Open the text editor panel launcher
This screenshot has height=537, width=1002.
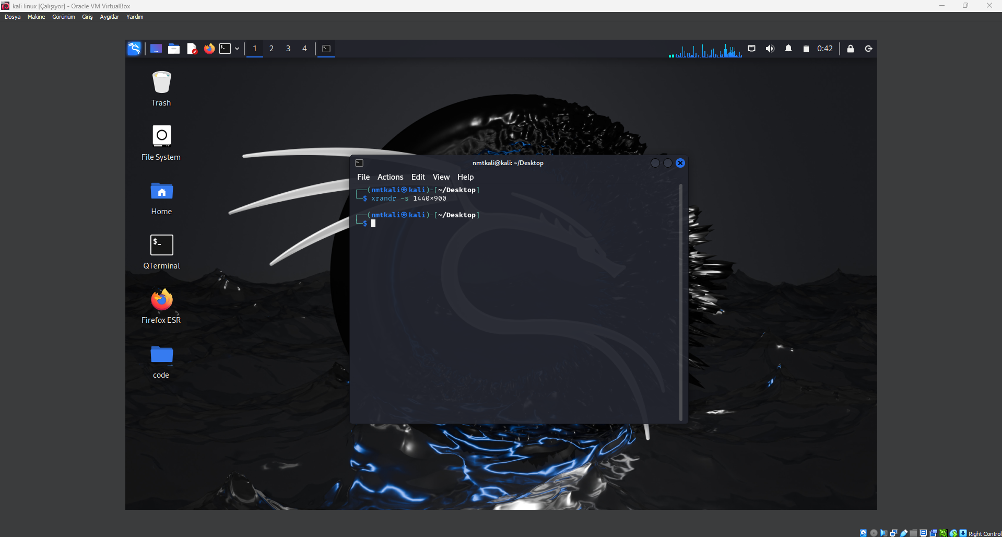192,49
